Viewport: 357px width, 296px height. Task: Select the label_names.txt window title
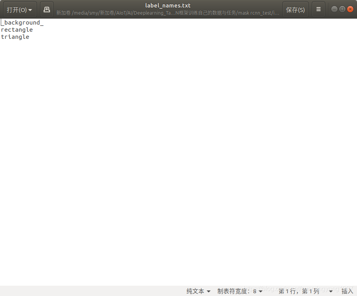[168, 6]
